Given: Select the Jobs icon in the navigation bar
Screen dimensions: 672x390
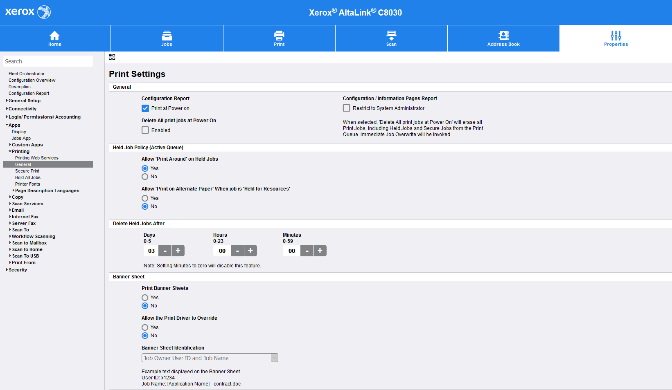Looking at the screenshot, I should [166, 36].
